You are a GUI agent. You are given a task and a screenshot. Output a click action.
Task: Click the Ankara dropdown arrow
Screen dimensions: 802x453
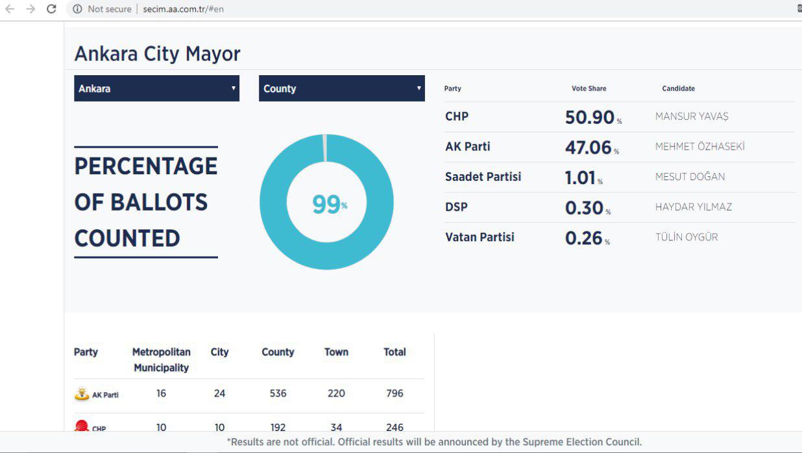click(234, 88)
